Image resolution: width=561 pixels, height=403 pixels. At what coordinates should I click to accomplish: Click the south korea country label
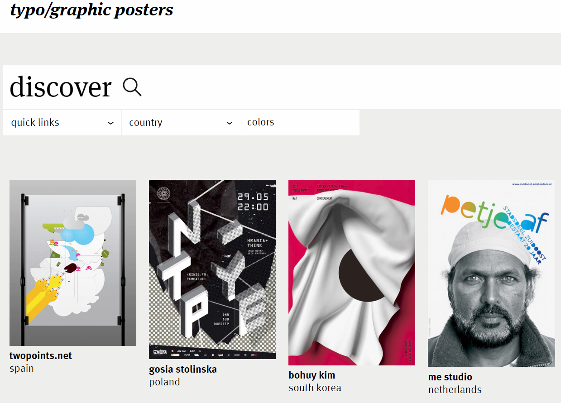click(x=315, y=388)
